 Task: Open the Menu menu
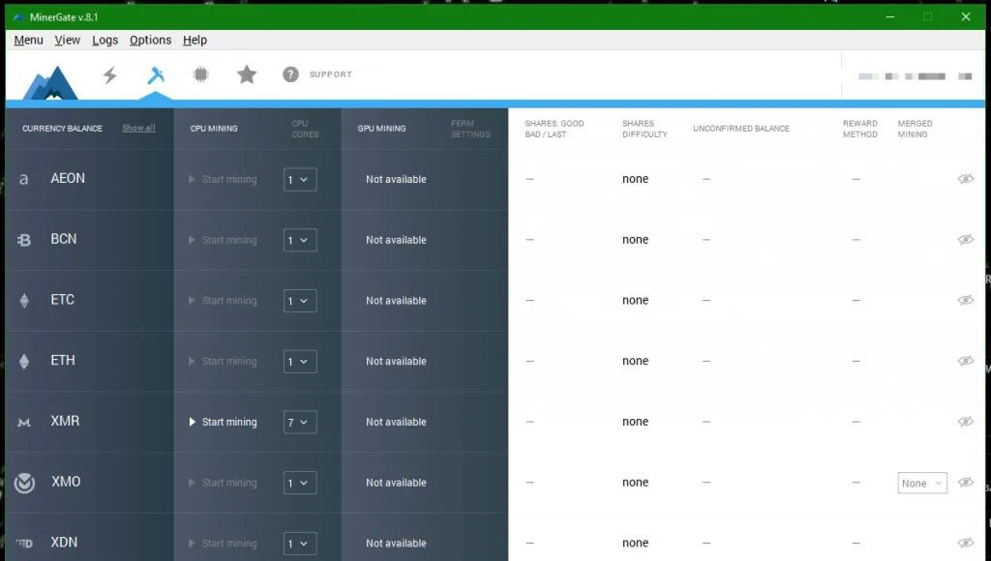pyautogui.click(x=28, y=40)
